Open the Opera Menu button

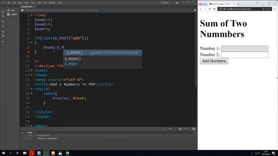(203, 4)
